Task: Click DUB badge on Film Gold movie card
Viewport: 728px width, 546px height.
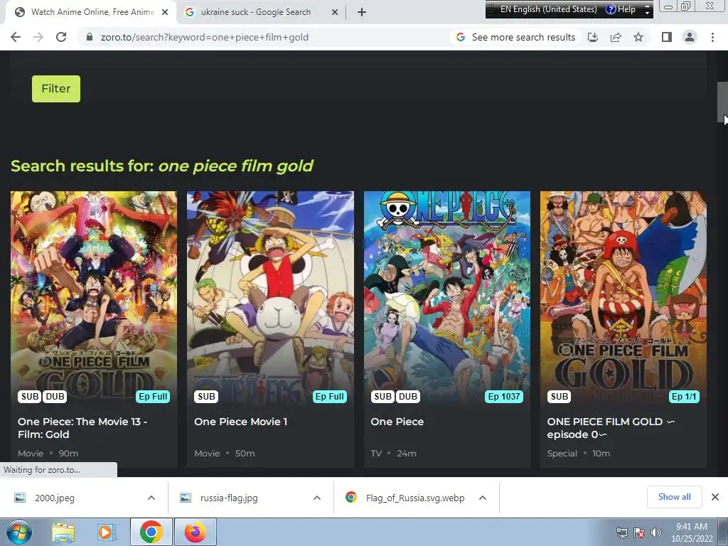Action: 55,397
